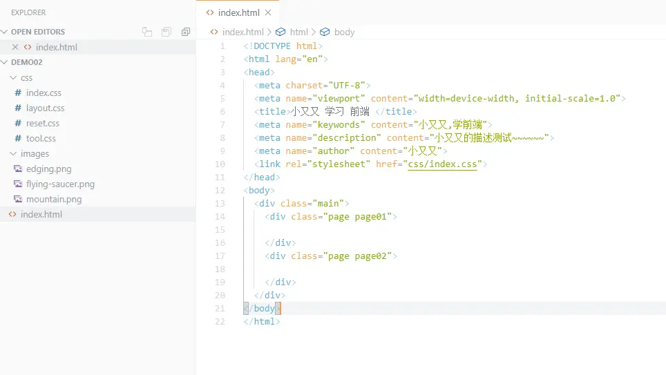Screen dimensions: 666x375
Task: Close index.html in the Open Editors list
Action: tap(15, 47)
